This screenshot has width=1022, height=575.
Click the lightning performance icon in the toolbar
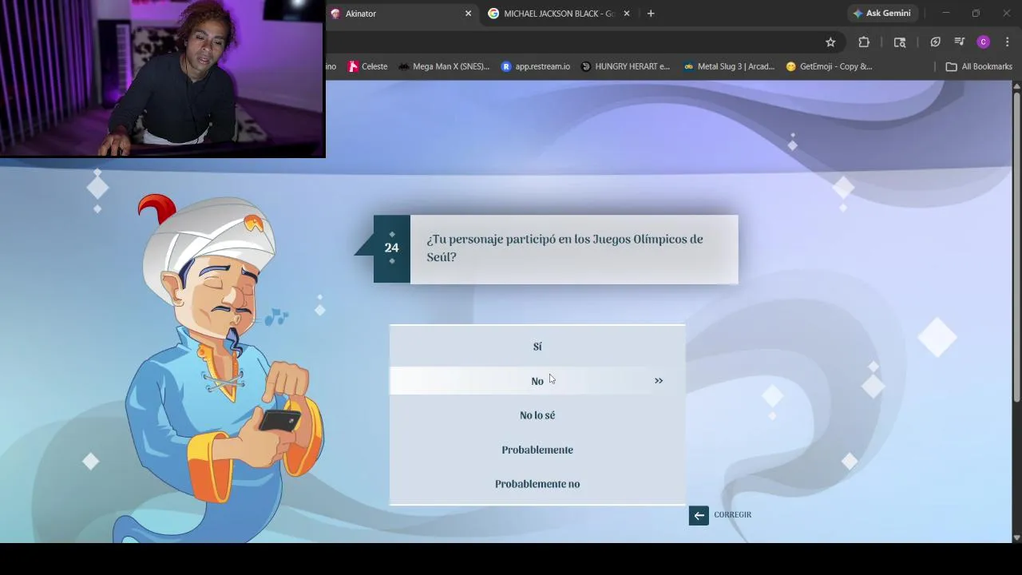[x=935, y=42]
